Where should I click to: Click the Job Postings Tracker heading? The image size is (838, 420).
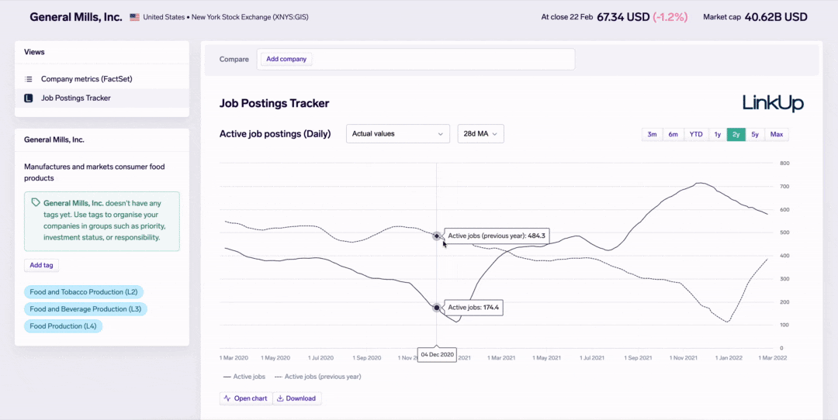274,104
